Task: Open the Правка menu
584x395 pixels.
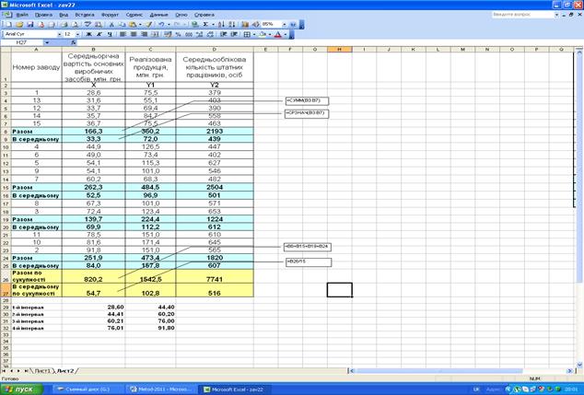Action: [x=43, y=15]
